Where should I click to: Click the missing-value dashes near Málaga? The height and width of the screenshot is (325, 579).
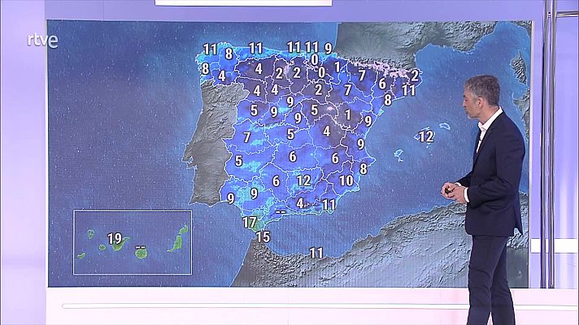point(281,212)
